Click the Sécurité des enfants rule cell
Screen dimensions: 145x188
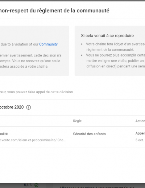[x=89, y=134]
